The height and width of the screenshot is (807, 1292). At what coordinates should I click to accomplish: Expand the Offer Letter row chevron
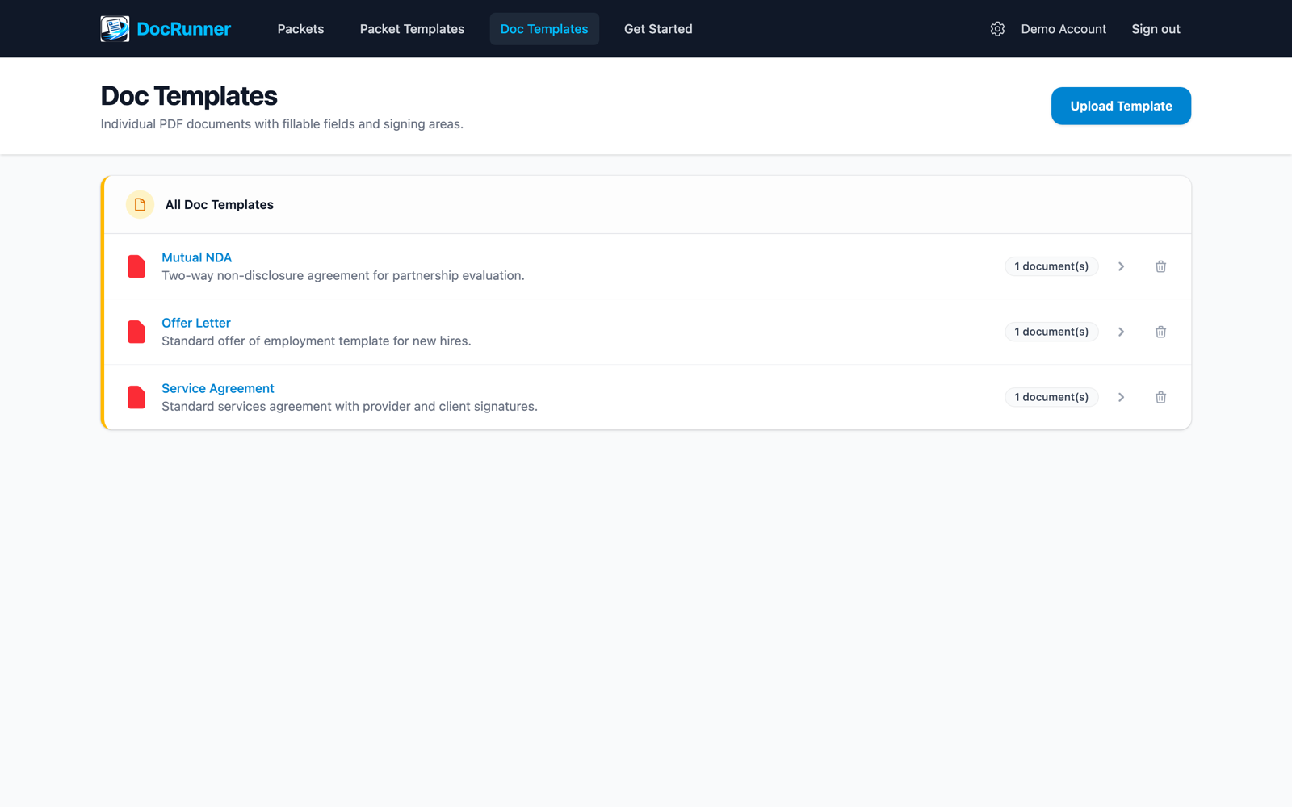[1121, 332]
